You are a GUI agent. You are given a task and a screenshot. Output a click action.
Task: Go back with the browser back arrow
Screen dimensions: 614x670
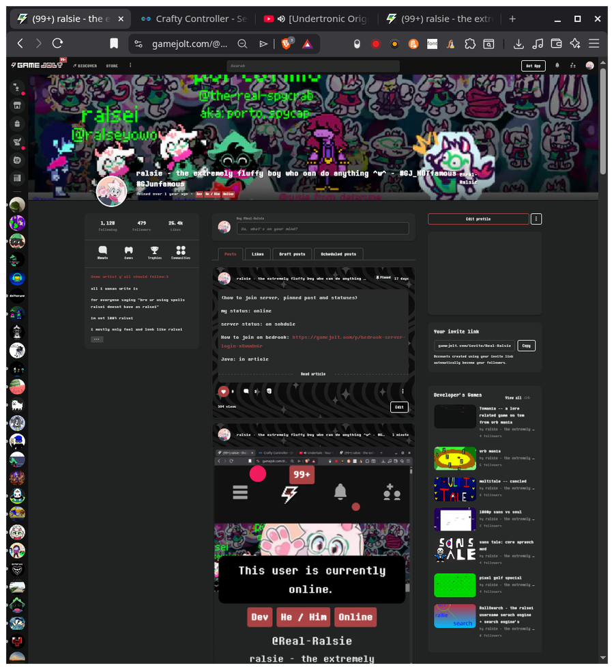tap(20, 43)
